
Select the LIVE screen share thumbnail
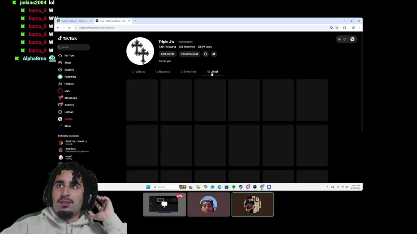coord(165,204)
